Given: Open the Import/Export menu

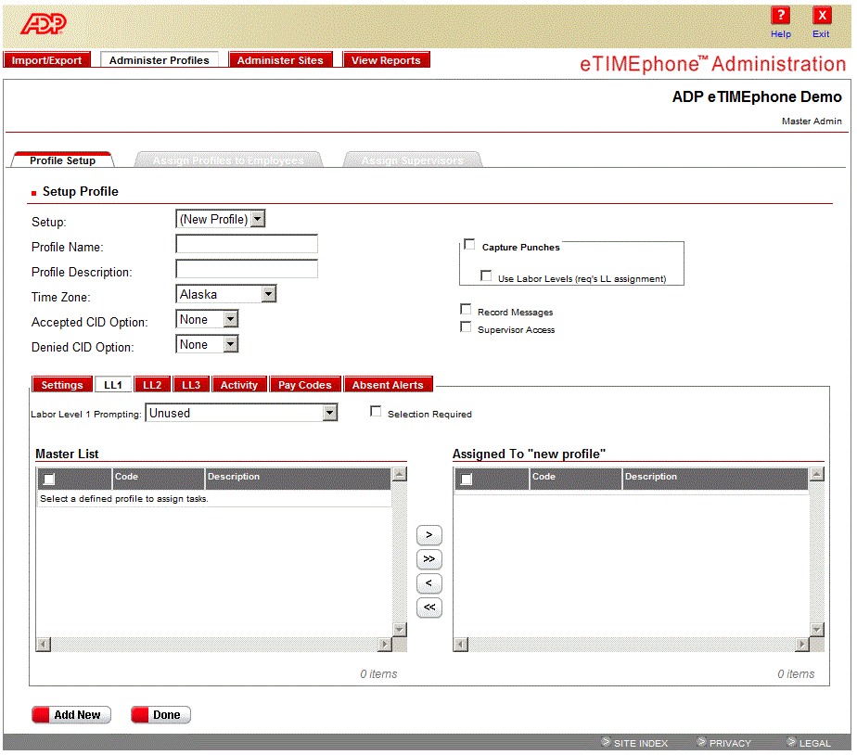Looking at the screenshot, I should click(x=47, y=60).
